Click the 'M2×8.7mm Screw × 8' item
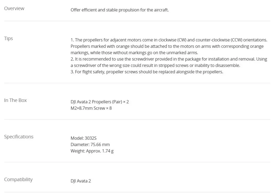The height and width of the screenshot is (196, 273). (x=91, y=108)
